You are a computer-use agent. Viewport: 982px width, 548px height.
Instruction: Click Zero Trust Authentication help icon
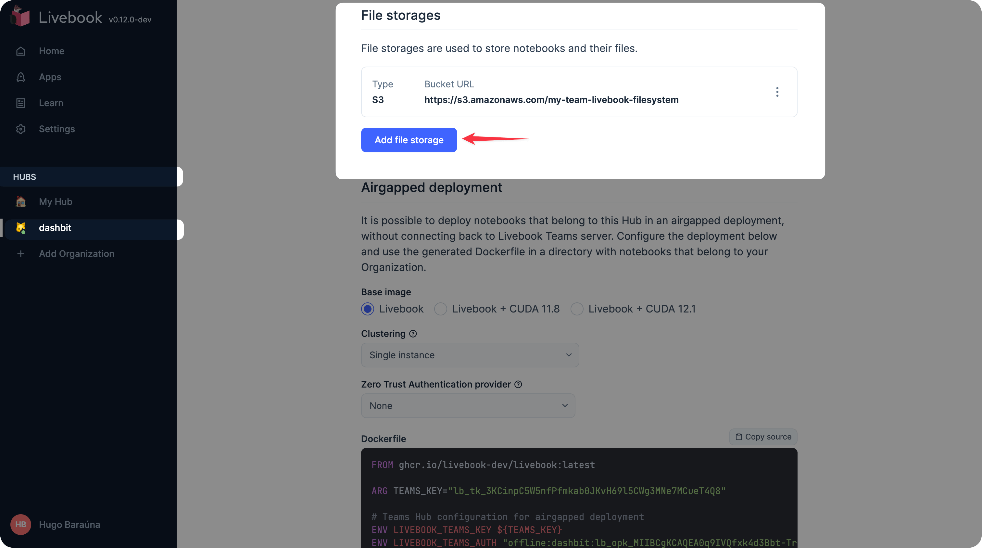coord(518,384)
